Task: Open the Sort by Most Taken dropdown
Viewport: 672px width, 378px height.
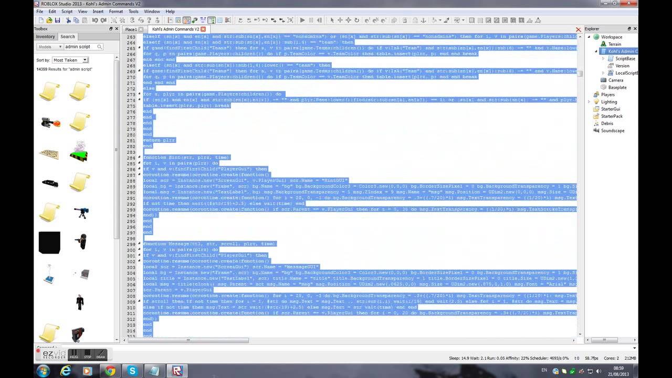Action: (70, 60)
